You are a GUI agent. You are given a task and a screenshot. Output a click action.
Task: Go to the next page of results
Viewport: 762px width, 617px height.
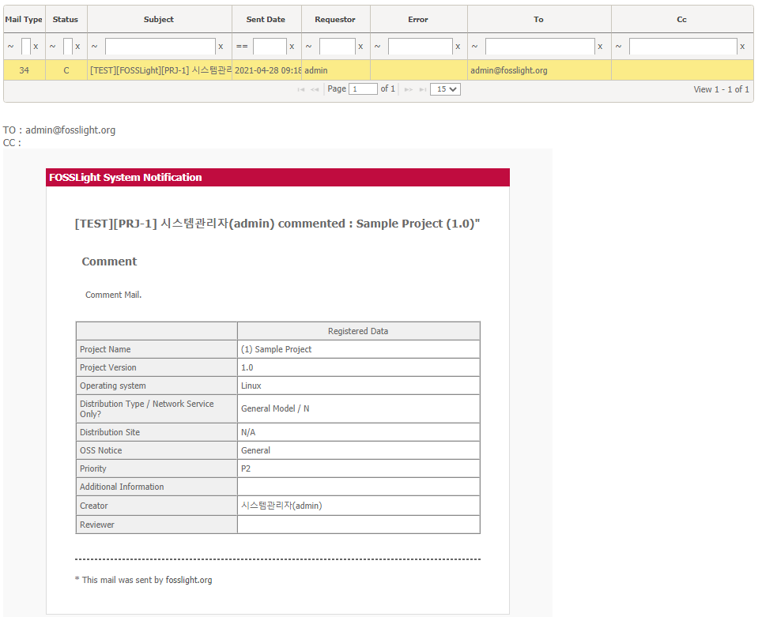click(409, 89)
